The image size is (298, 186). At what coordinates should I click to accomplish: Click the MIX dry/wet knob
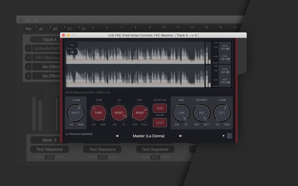click(x=202, y=113)
